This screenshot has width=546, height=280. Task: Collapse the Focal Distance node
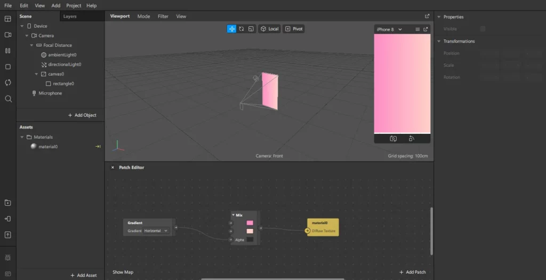[31, 45]
